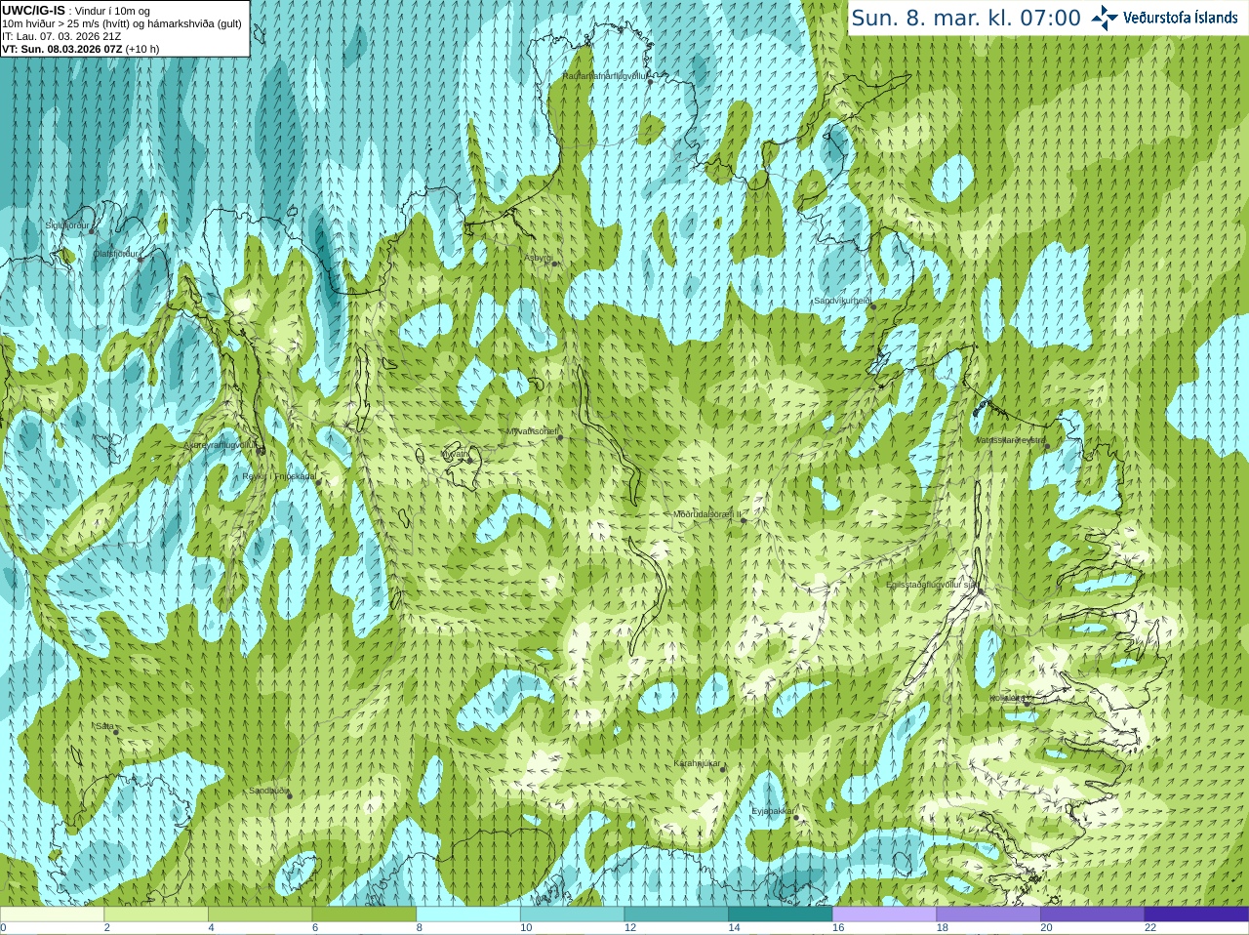Image resolution: width=1249 pixels, height=935 pixels.
Task: Click the 'Veðurstofa Íslands' logo text
Action: pyautogui.click(x=1180, y=18)
